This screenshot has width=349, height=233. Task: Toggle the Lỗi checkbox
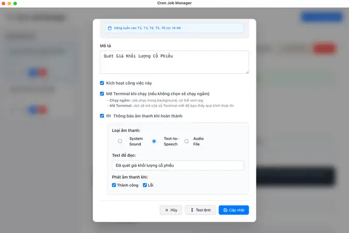[145, 185]
